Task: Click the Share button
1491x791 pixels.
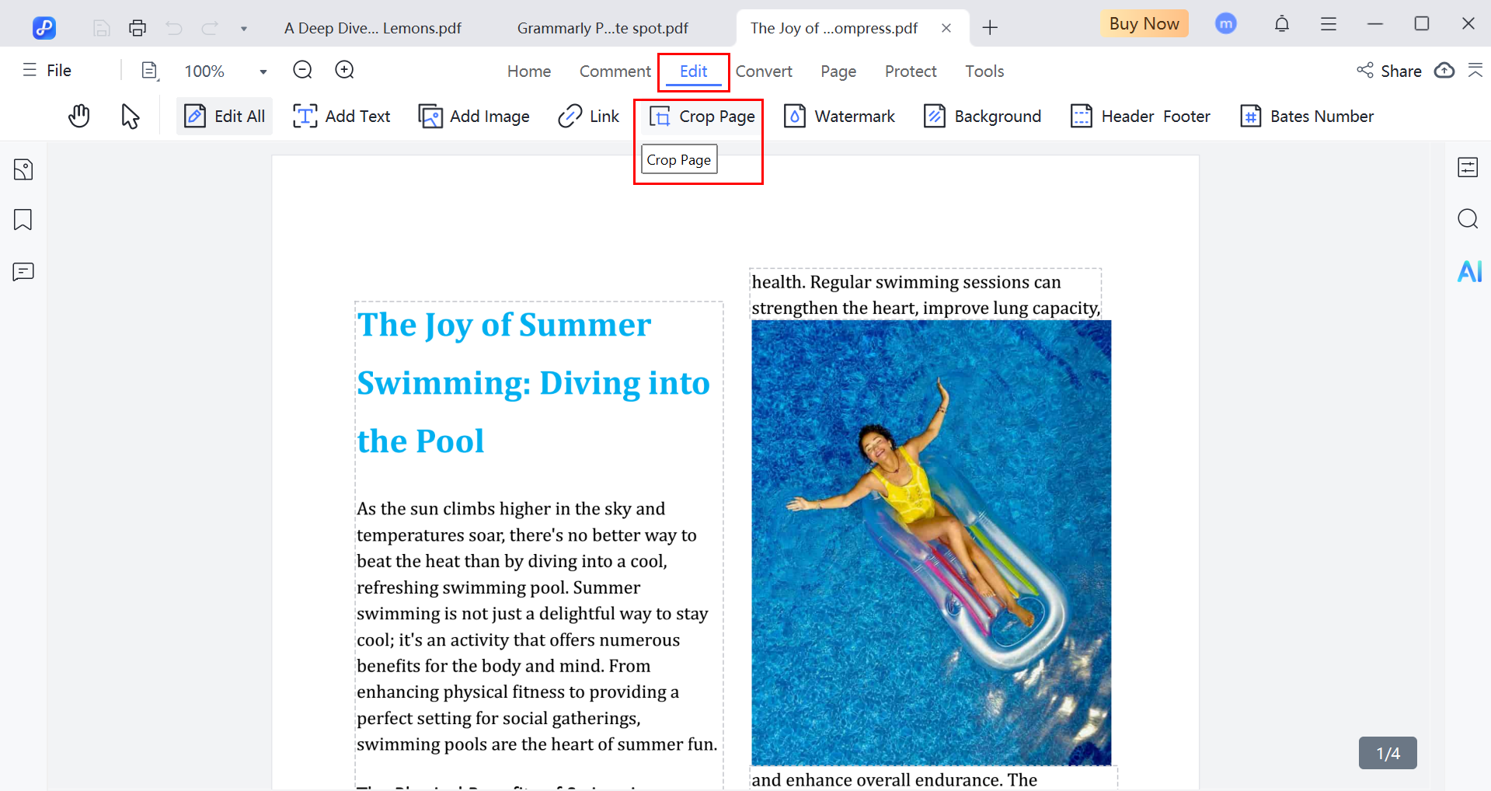Action: coord(1389,71)
